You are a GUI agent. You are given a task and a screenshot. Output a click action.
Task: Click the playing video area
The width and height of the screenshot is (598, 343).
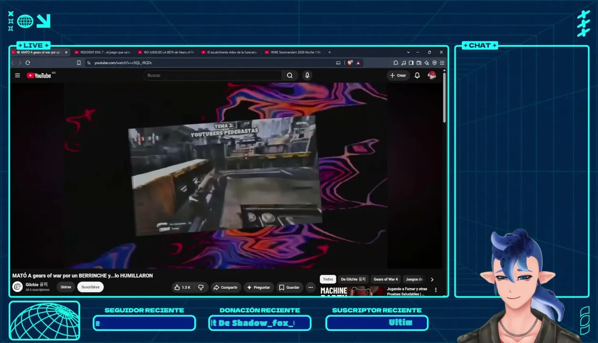point(226,175)
